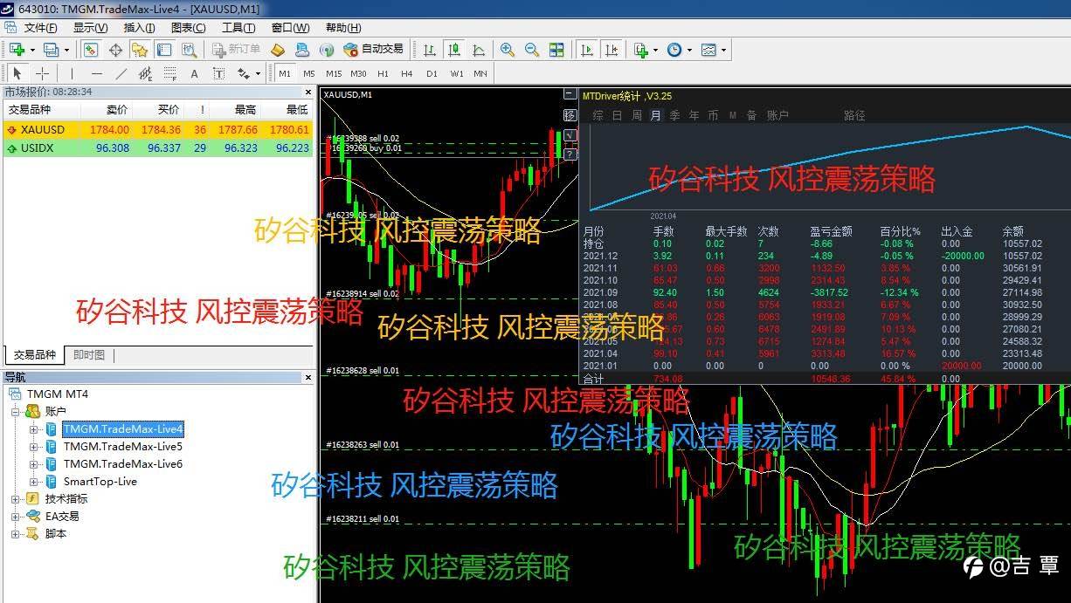The width and height of the screenshot is (1071, 603).
Task: Open the Data Window crosshair icon
Action: (x=115, y=50)
